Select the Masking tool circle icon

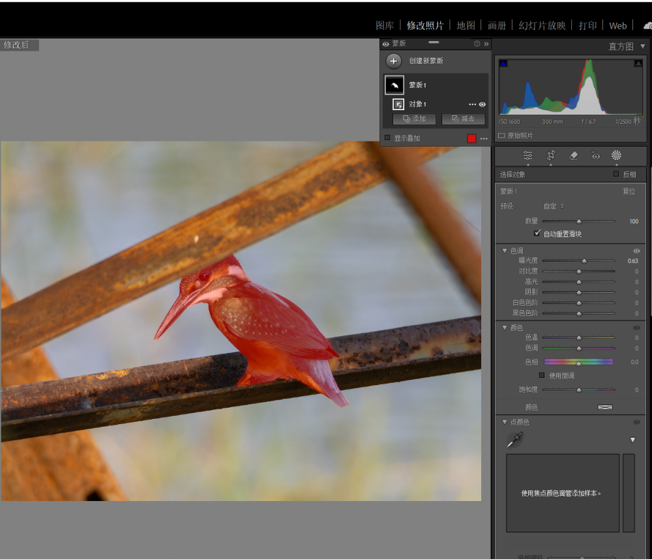[616, 156]
